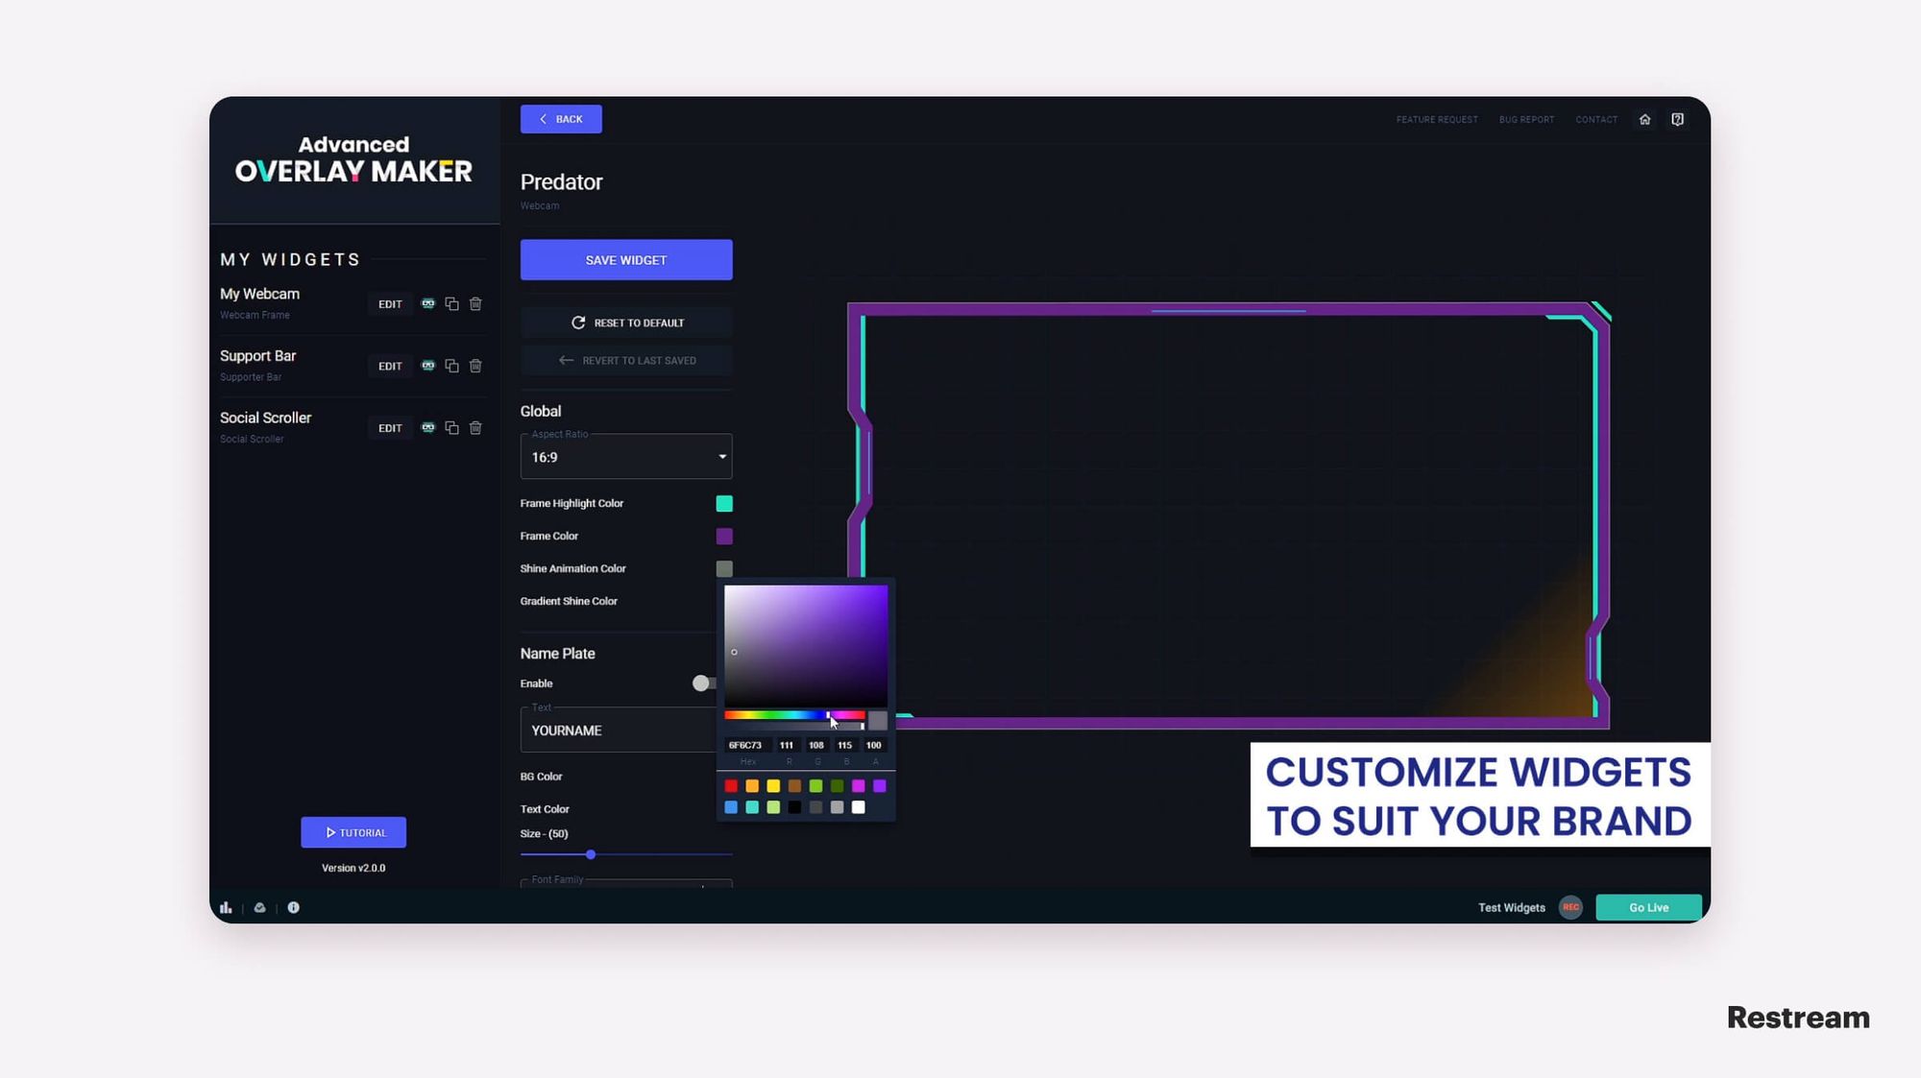
Task: Click the info icon in bottom status bar
Action: (x=293, y=907)
